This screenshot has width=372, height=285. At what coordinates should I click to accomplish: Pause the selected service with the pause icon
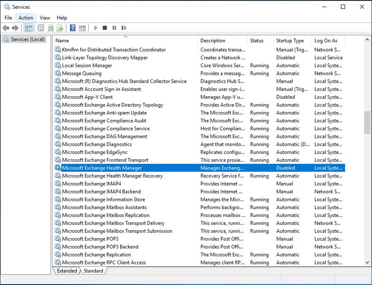(x=114, y=28)
